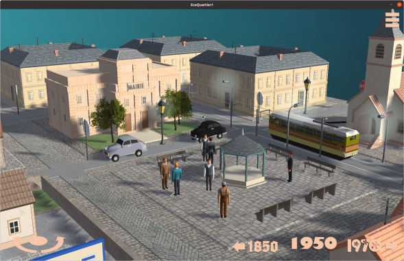Click the worker in brown overalls
This screenshot has height=261, width=404.
224,199
